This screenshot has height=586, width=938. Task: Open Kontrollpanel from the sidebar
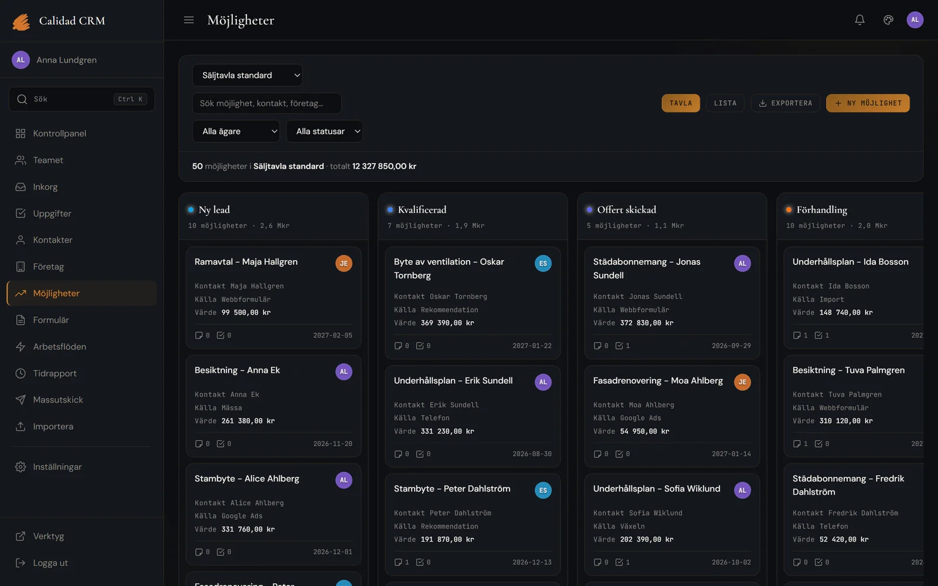click(81, 134)
